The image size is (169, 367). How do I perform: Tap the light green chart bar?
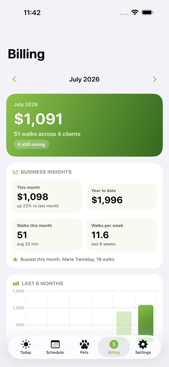[x=124, y=323]
